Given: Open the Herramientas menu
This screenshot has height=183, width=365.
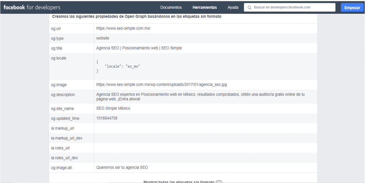Looking at the screenshot, I should [204, 7].
